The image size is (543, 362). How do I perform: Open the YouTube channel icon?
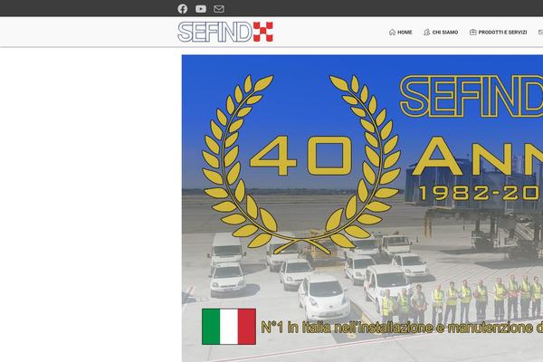click(201, 9)
